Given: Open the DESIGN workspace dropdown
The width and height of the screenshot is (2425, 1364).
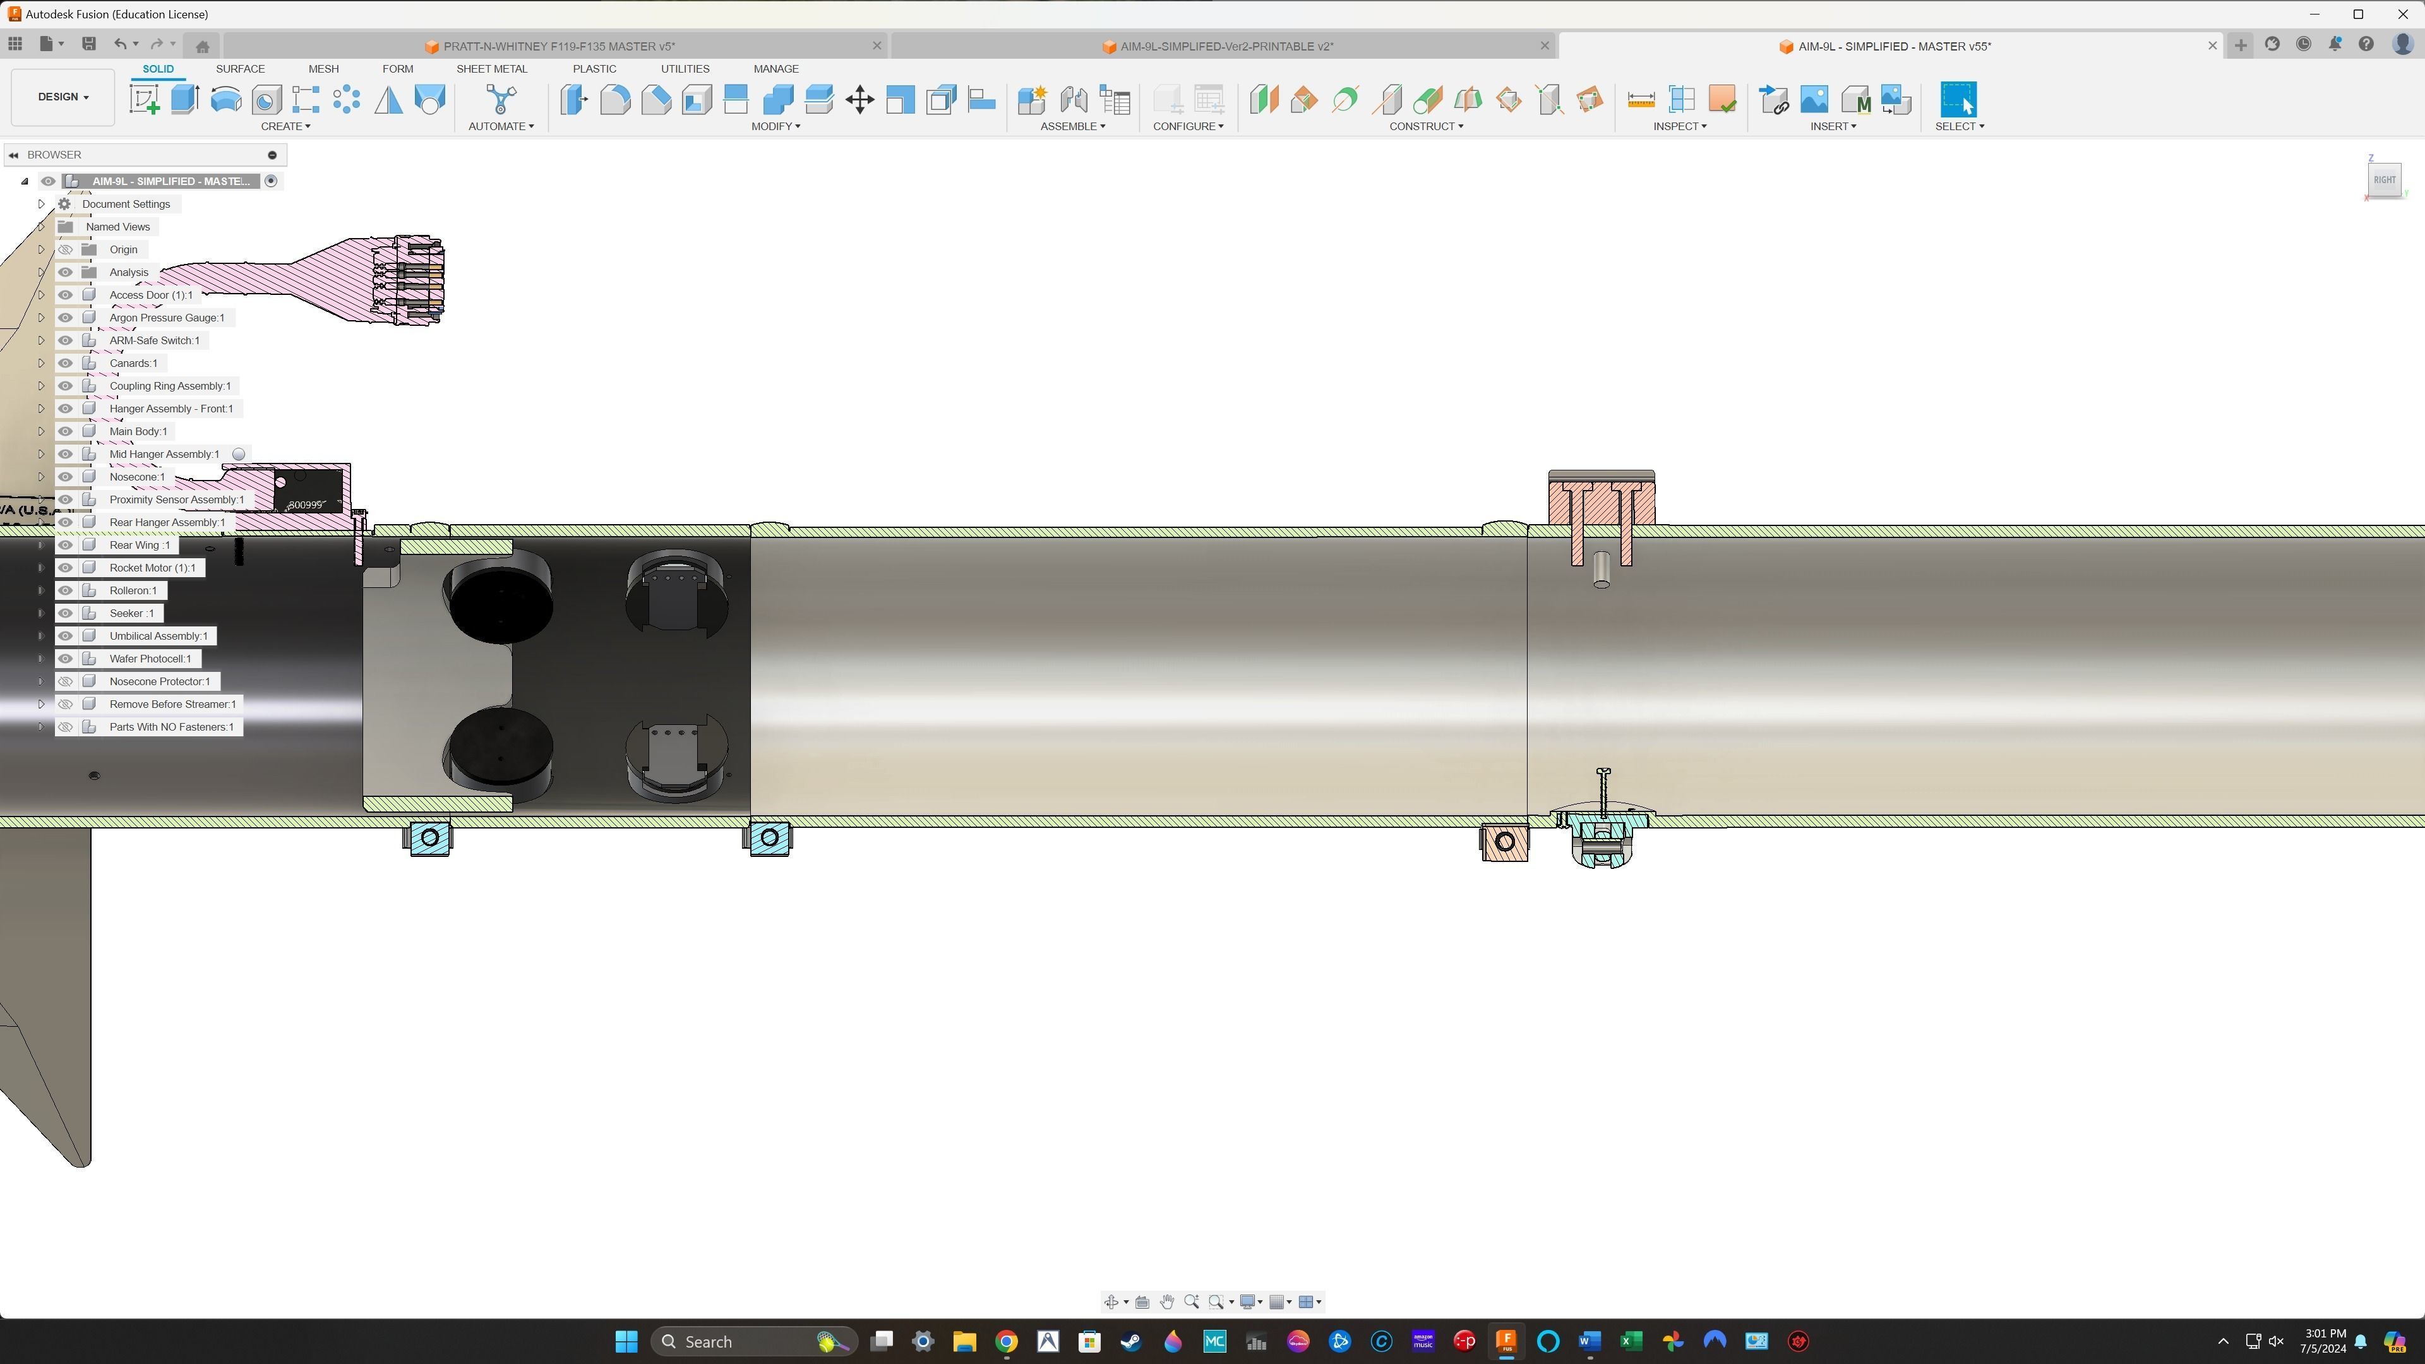Looking at the screenshot, I should (x=63, y=97).
